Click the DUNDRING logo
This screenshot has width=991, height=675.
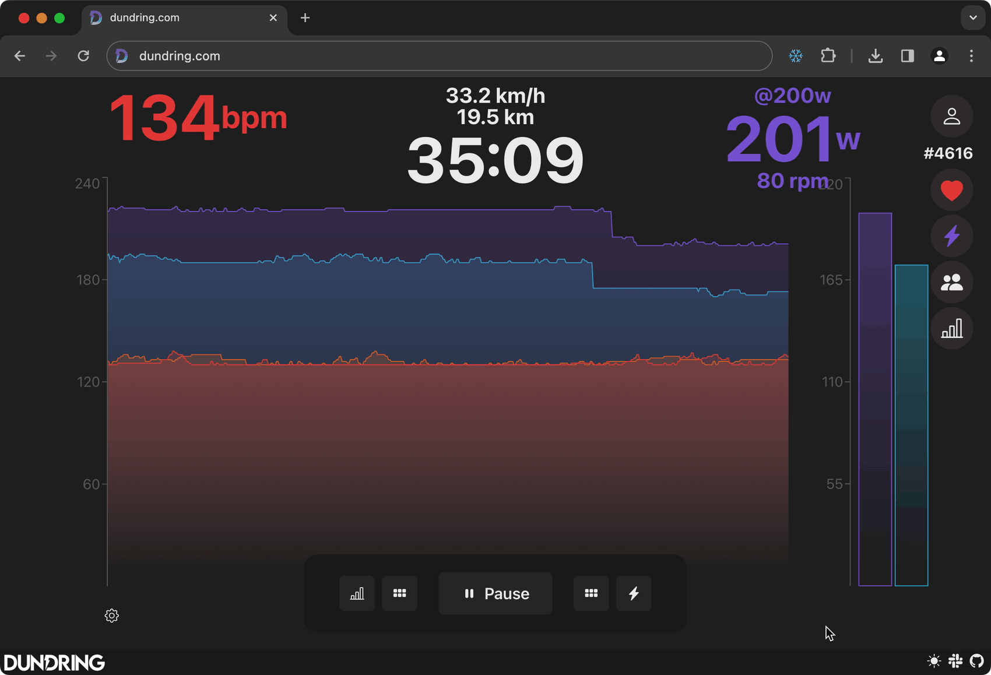click(54, 663)
